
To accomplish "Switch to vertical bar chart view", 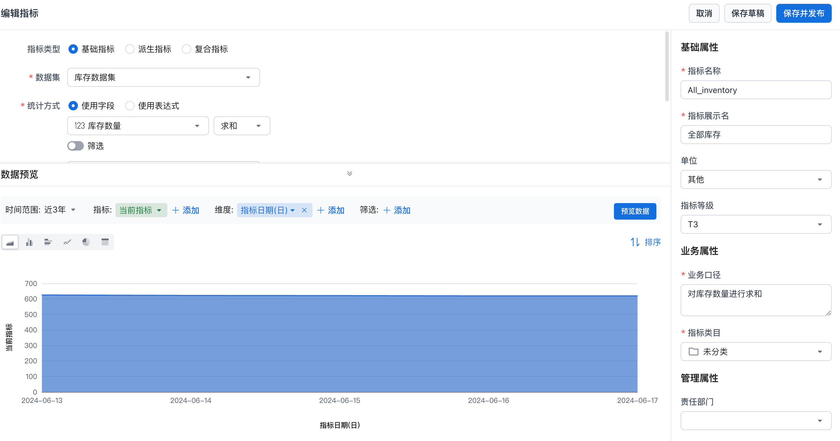I will [x=29, y=242].
